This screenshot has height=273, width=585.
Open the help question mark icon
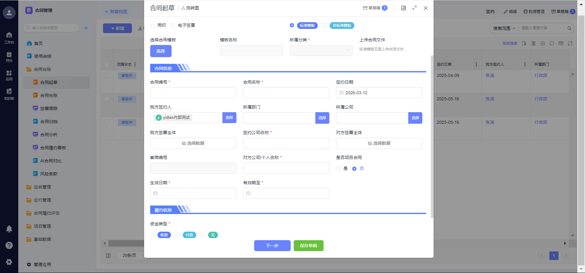click(x=9, y=245)
